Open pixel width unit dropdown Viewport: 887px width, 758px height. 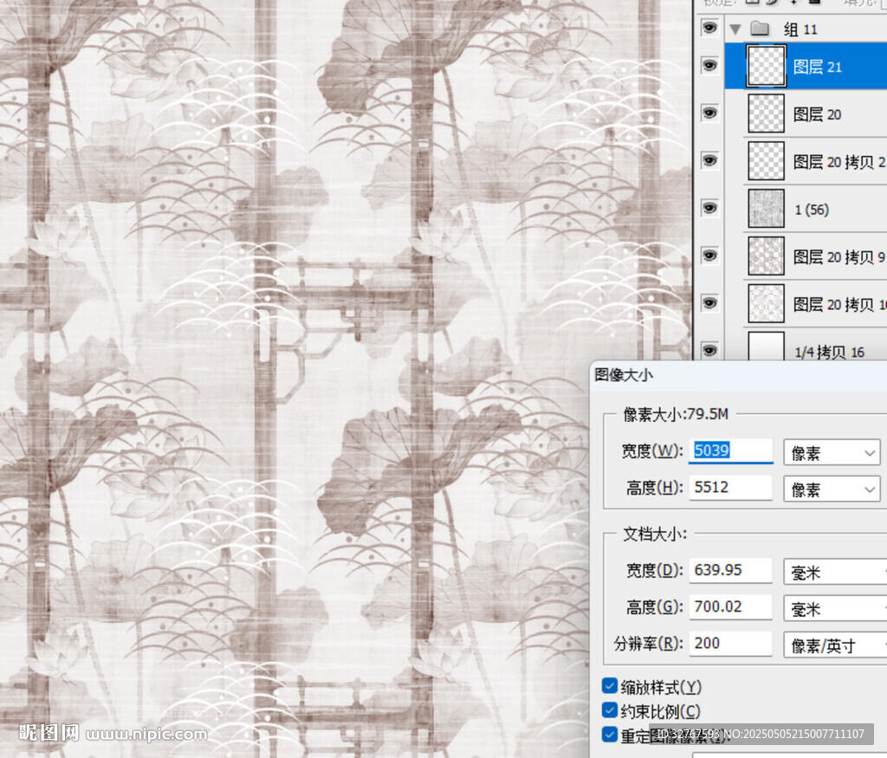pos(832,453)
